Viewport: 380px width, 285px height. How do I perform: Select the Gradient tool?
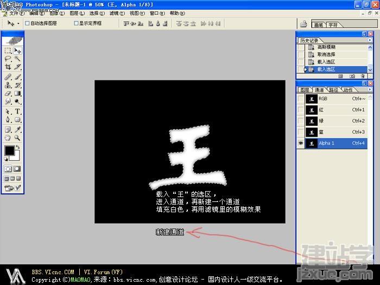[x=17, y=93]
